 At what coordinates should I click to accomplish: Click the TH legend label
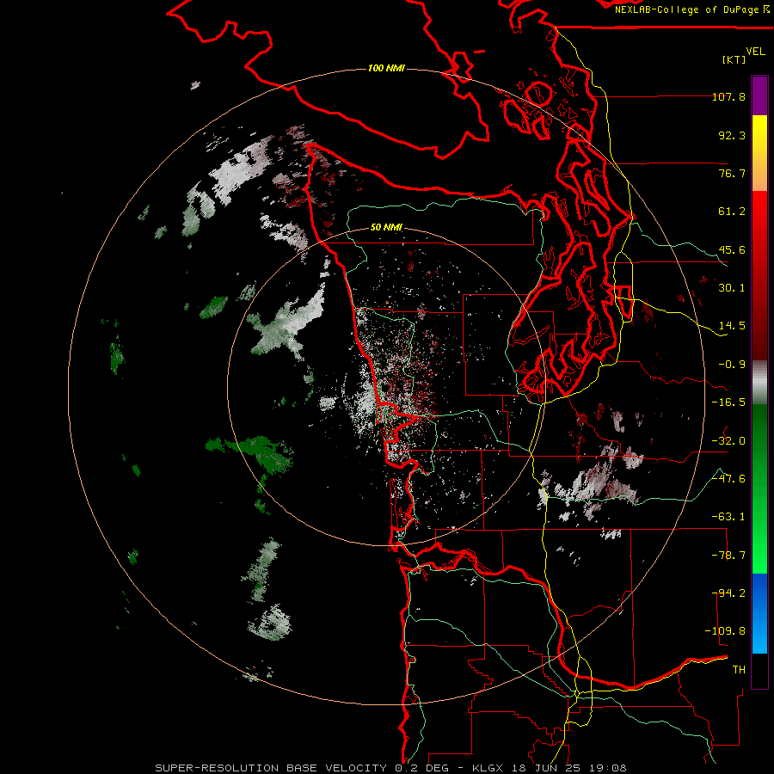[x=739, y=670]
